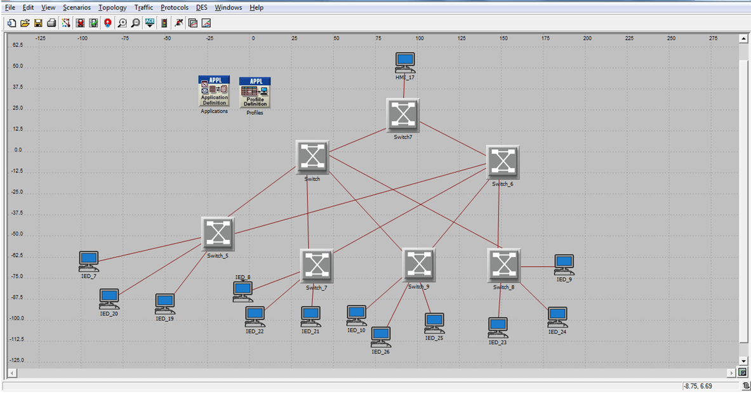Click the Zoom Out magnifier icon

pyautogui.click(x=136, y=23)
